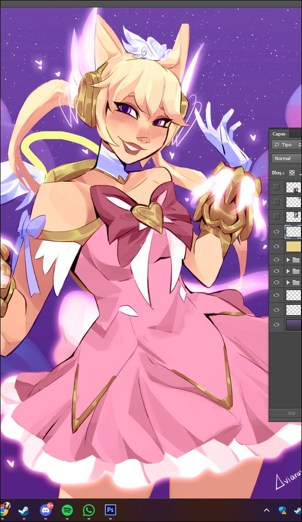Select the topmost hidden layer's thumbnail
The width and height of the screenshot is (302, 522).
[x=294, y=187]
